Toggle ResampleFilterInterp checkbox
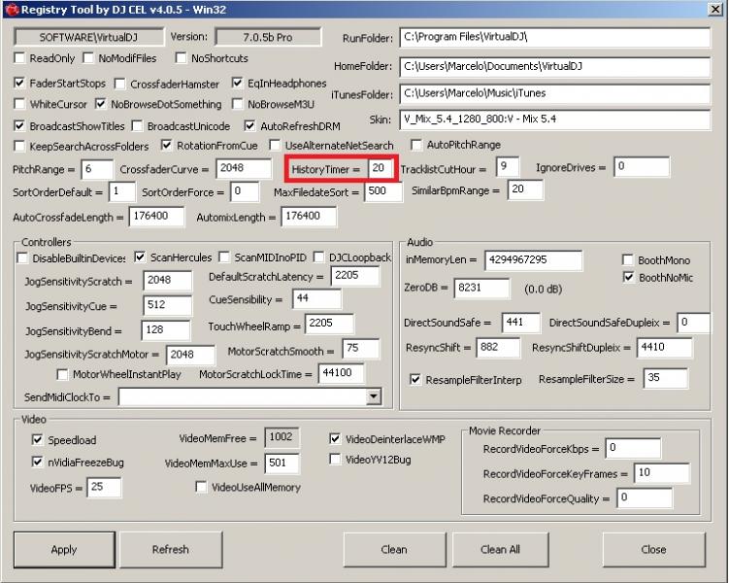729x583 pixels. click(x=415, y=379)
